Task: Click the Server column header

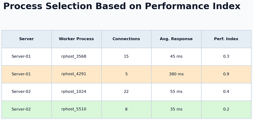Action: click(26, 39)
